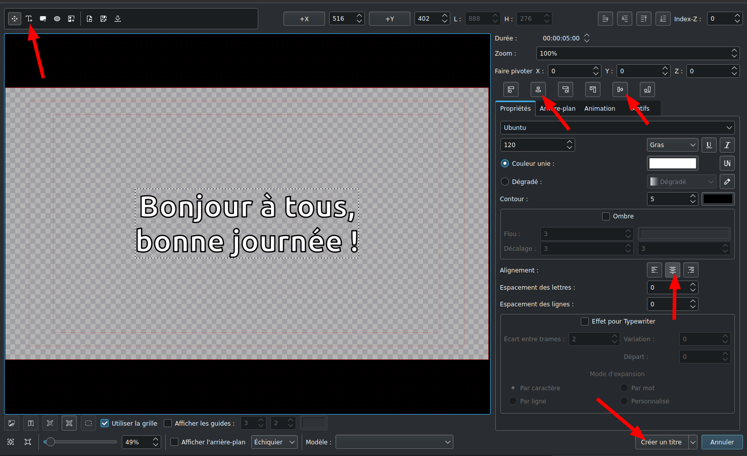Select the selection/move tool
Viewport: 747px width, 456px height.
[15, 19]
